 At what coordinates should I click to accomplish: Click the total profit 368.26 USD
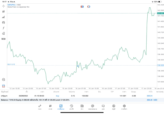coord(152,100)
